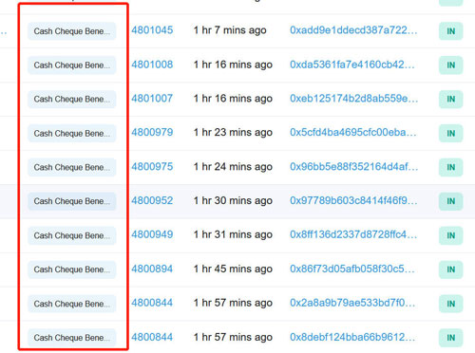This screenshot has height=353, width=475.
Task: Click the IN badge in block 4800949 row
Action: point(451,235)
